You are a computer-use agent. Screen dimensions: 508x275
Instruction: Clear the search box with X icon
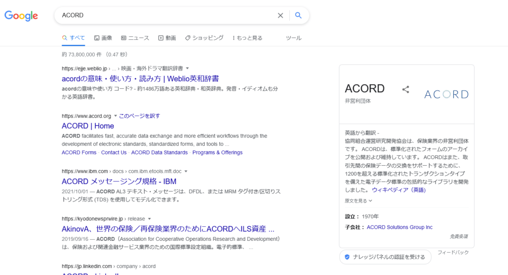pyautogui.click(x=281, y=15)
